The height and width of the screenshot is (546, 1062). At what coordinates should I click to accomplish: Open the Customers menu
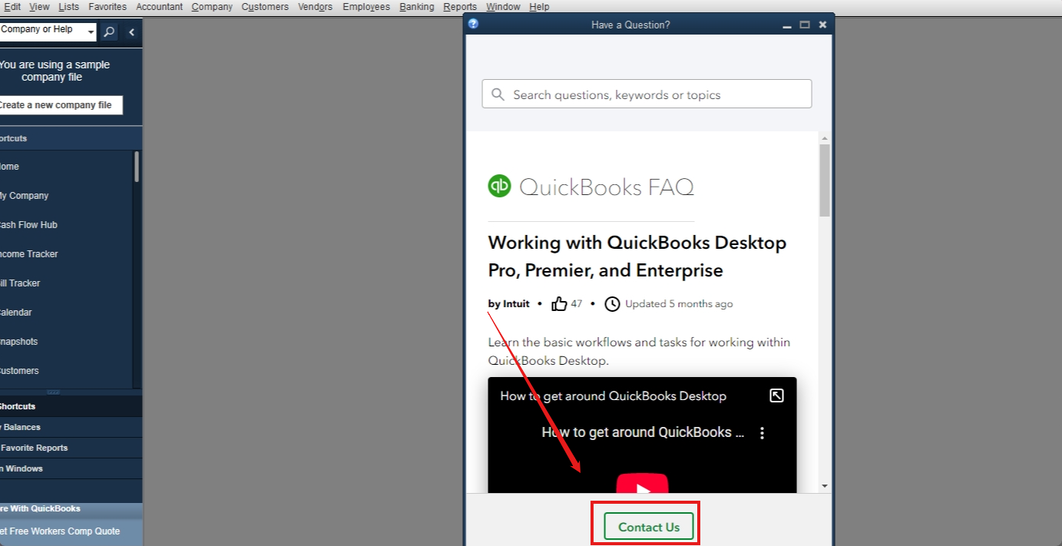coord(265,7)
